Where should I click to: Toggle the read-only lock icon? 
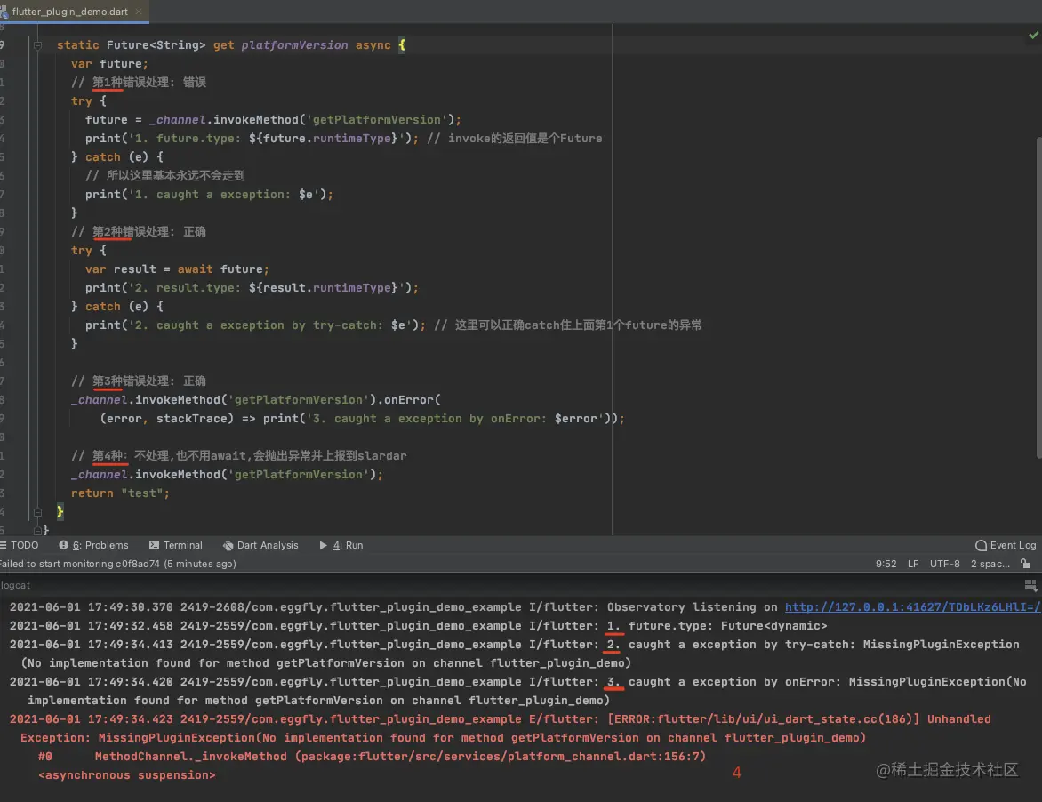[x=1026, y=564]
